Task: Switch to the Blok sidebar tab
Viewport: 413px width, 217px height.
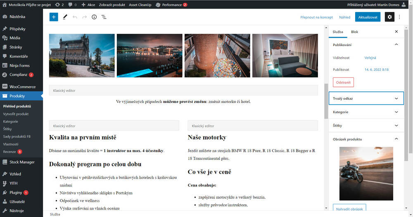Action: 354,32
